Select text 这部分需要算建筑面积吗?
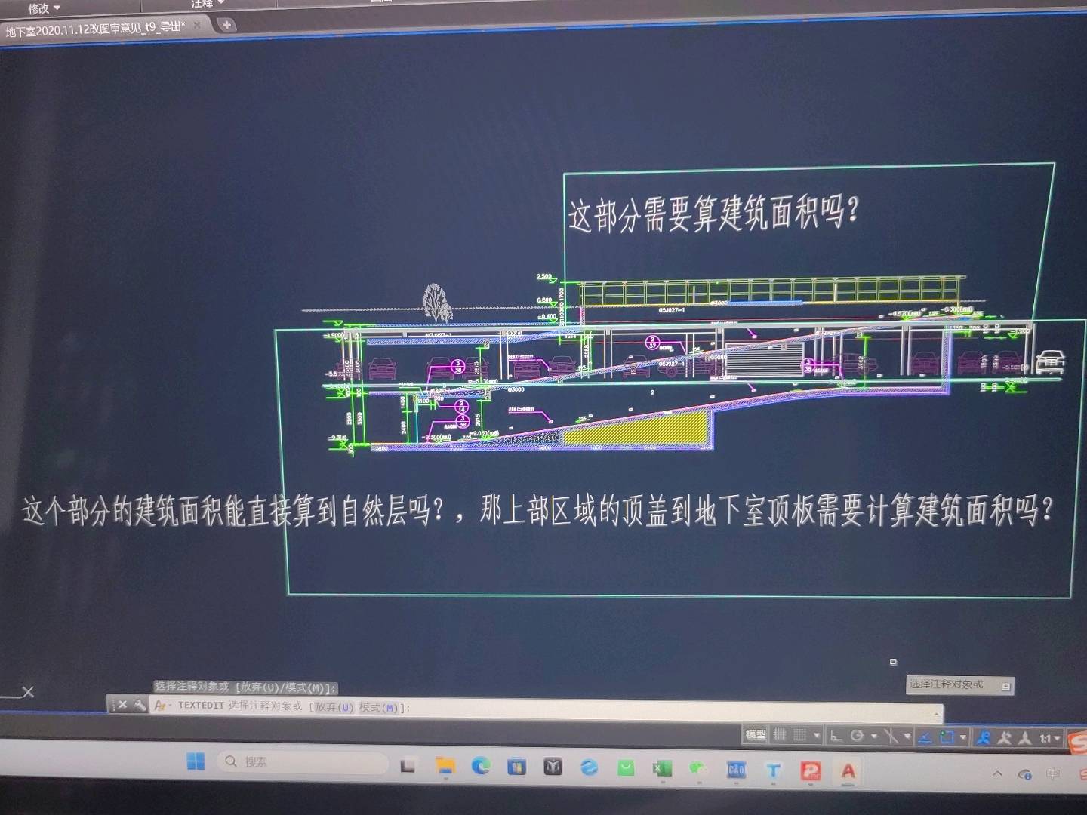The image size is (1087, 815). [x=713, y=214]
